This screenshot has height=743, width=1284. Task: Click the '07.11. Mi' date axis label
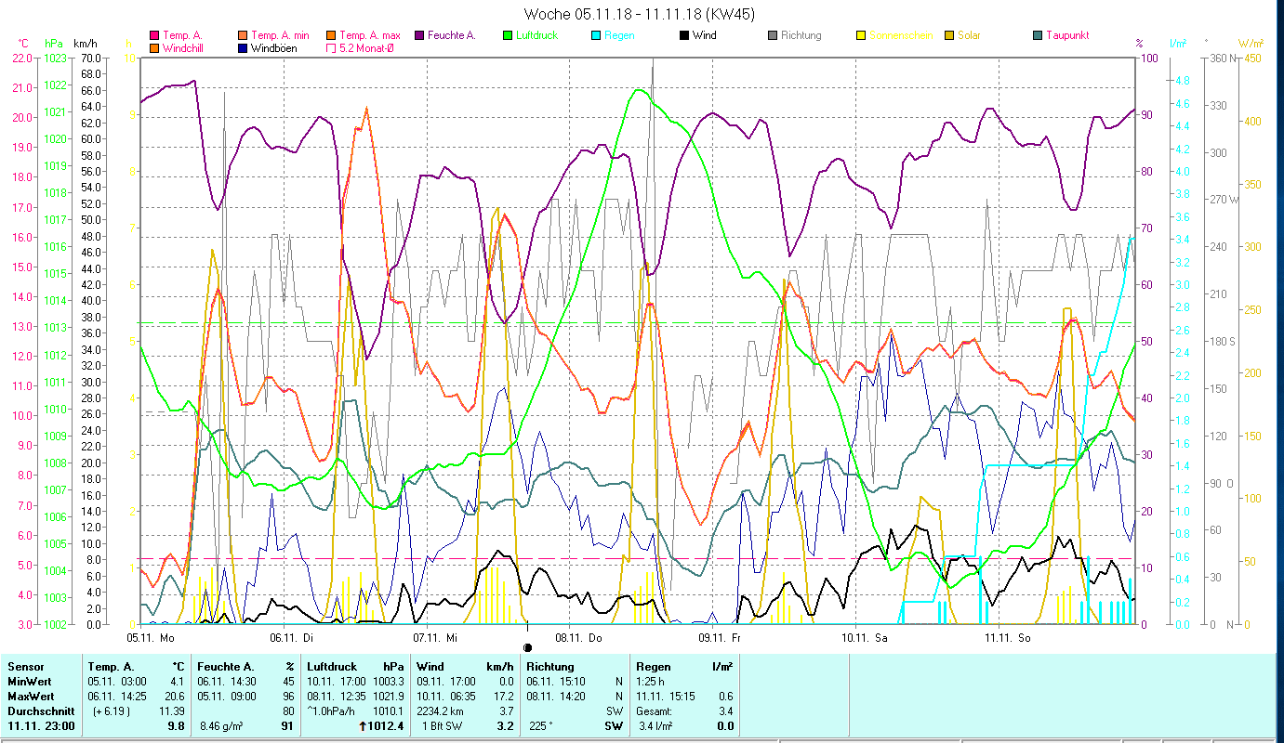435,637
